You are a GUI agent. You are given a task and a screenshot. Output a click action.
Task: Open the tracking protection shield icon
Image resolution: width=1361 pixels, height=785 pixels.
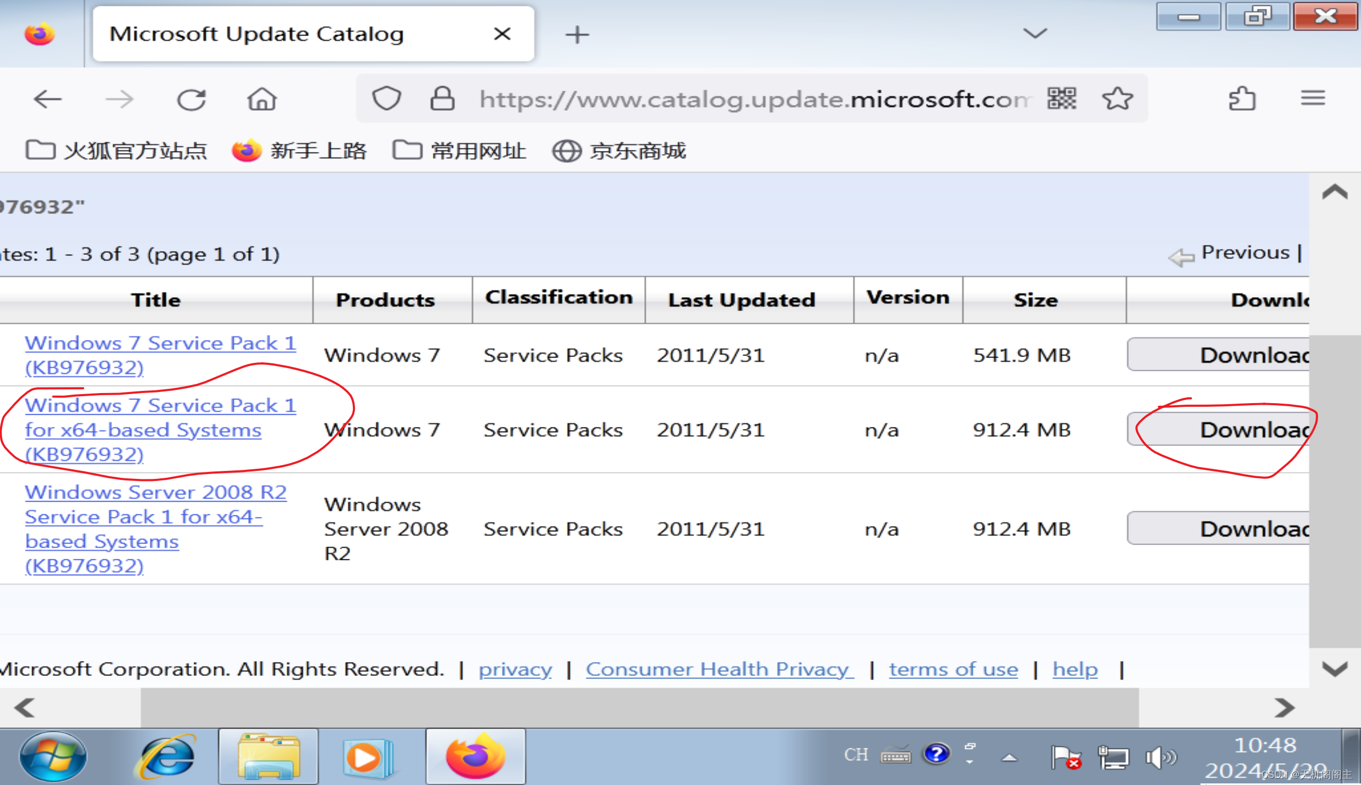pyautogui.click(x=387, y=99)
